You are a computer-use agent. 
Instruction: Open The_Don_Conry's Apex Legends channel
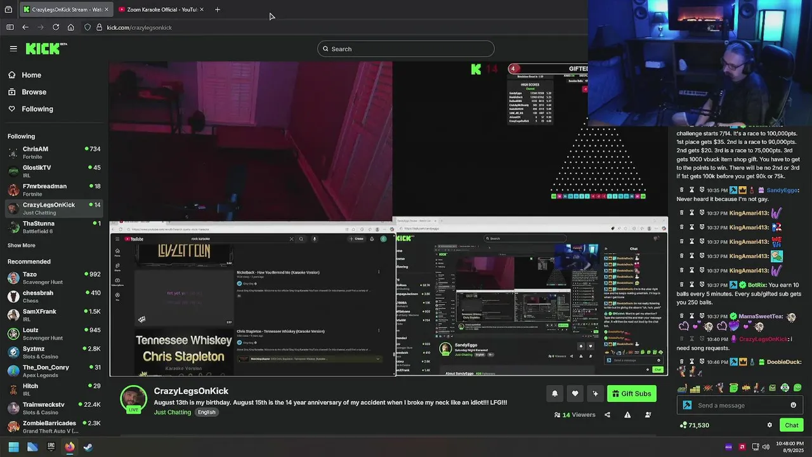click(54, 371)
